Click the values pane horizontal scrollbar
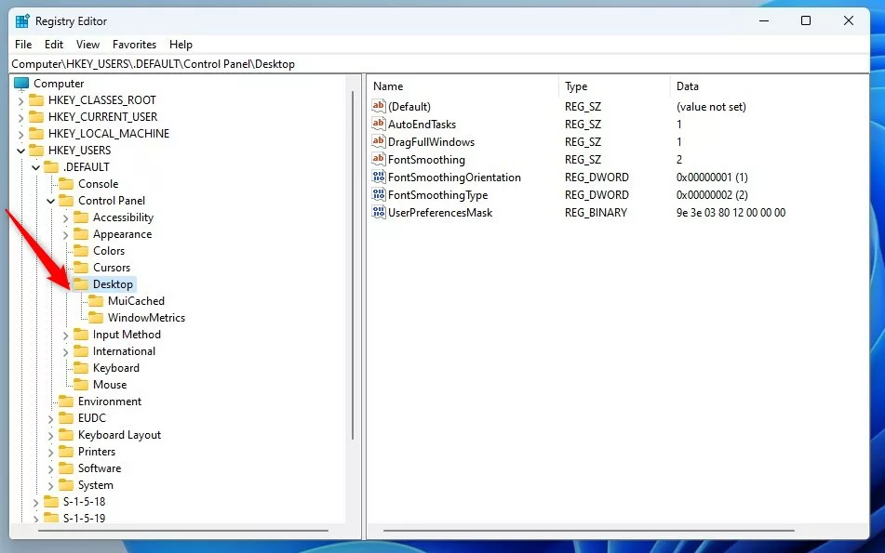Viewport: 885px width, 553px height. click(x=589, y=531)
